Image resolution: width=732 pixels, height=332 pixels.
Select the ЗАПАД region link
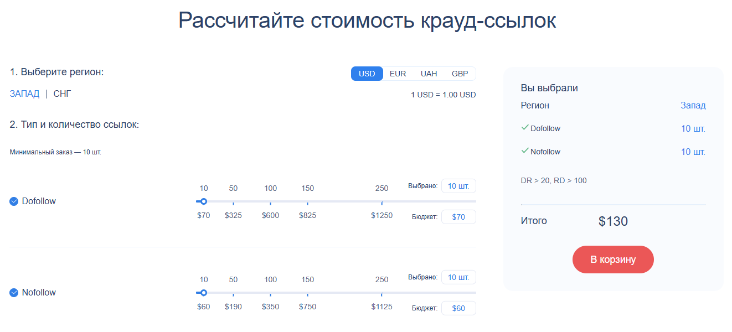click(x=24, y=94)
